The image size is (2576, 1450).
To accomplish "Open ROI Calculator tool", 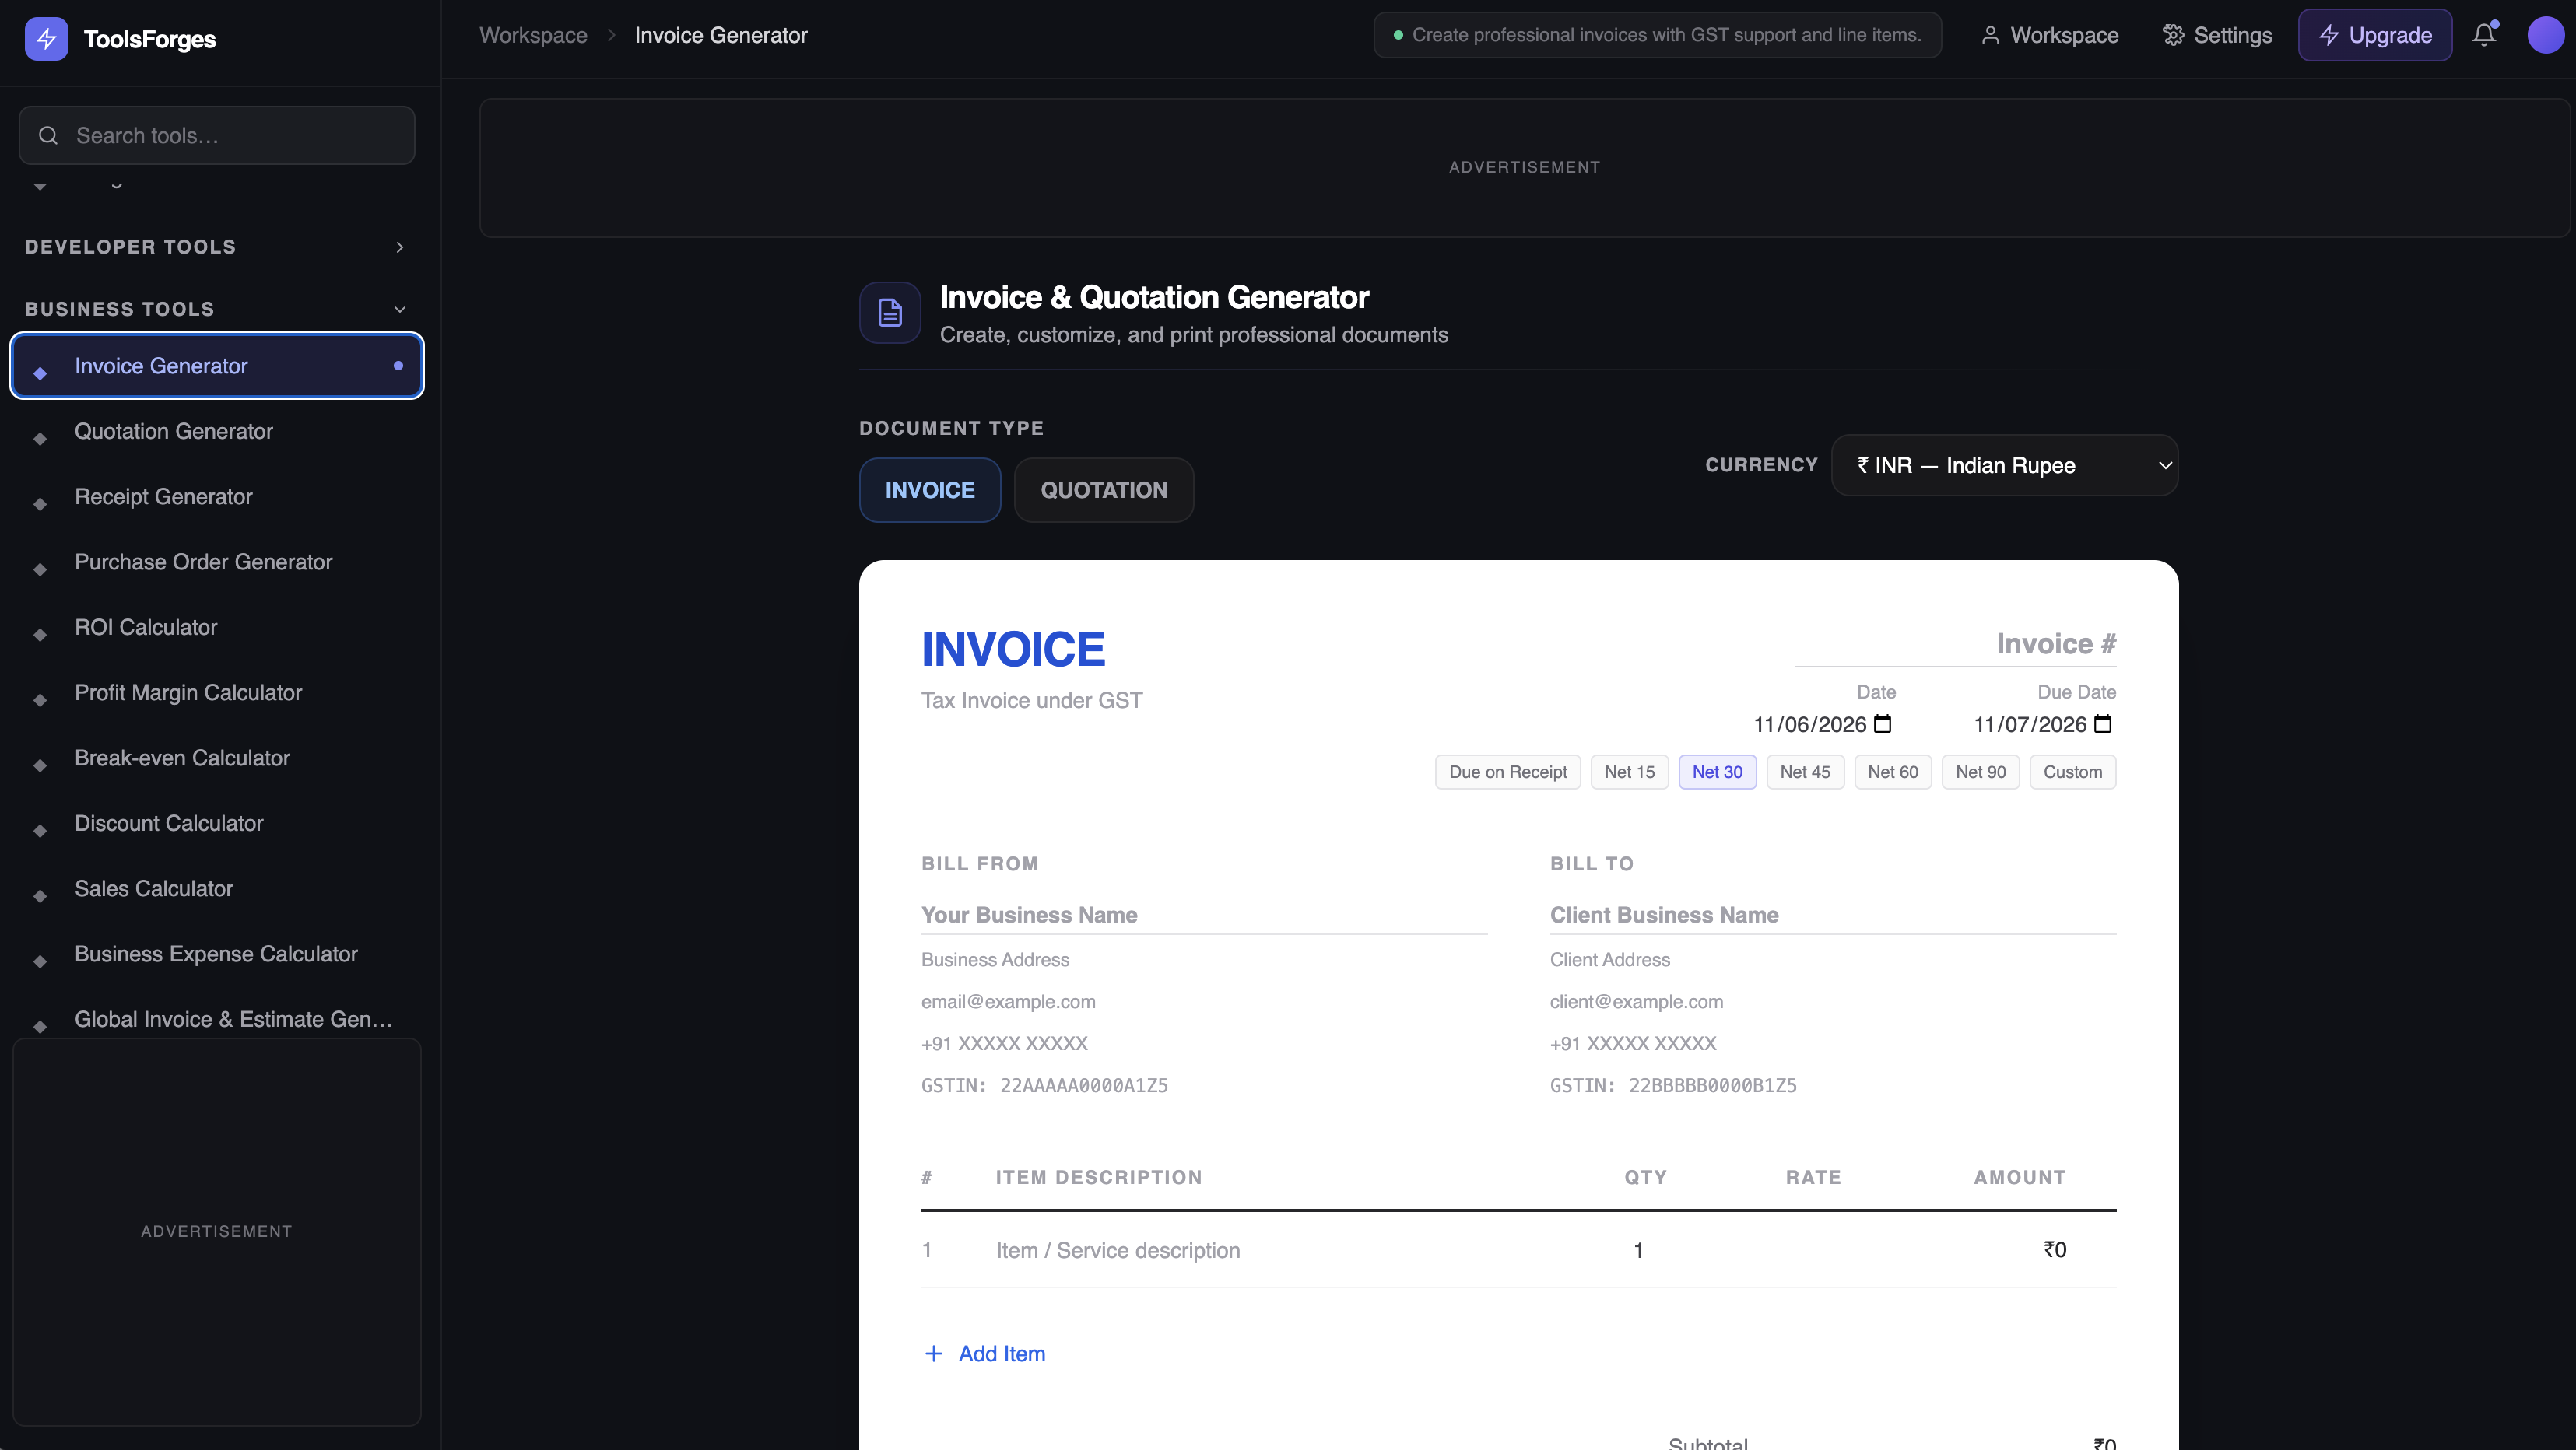I will pos(216,628).
